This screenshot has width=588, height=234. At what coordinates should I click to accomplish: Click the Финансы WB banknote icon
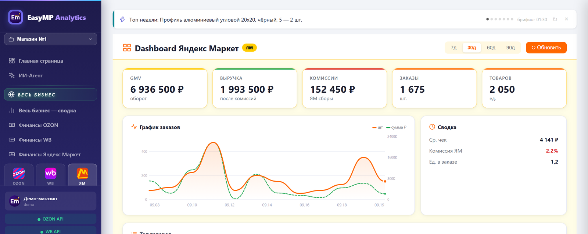[12, 140]
